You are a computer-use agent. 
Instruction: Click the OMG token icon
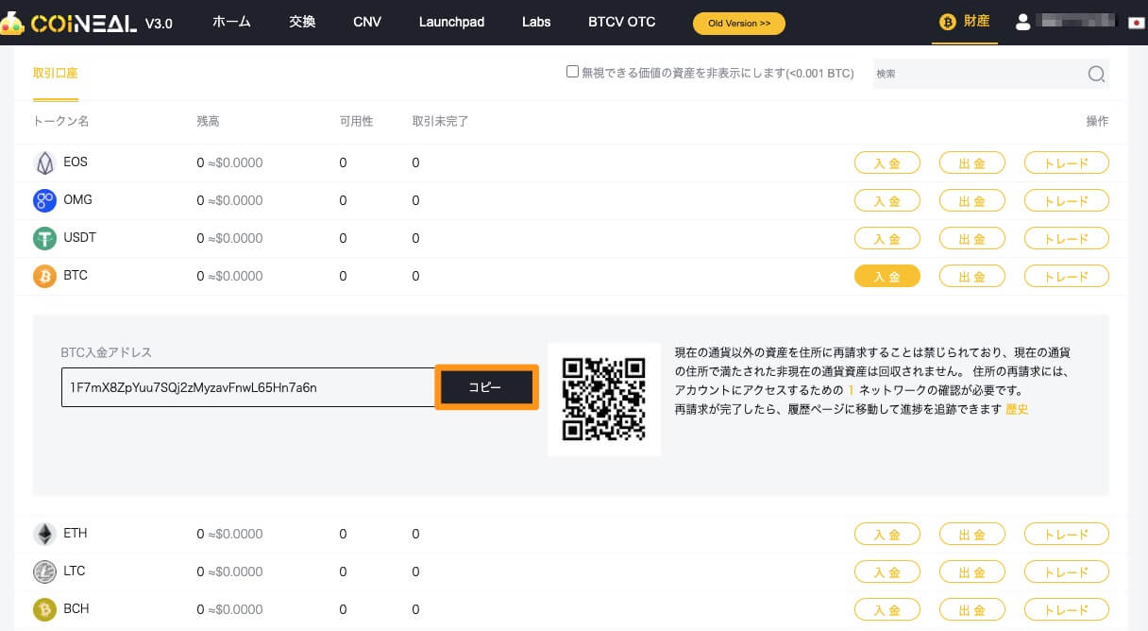[x=44, y=200]
